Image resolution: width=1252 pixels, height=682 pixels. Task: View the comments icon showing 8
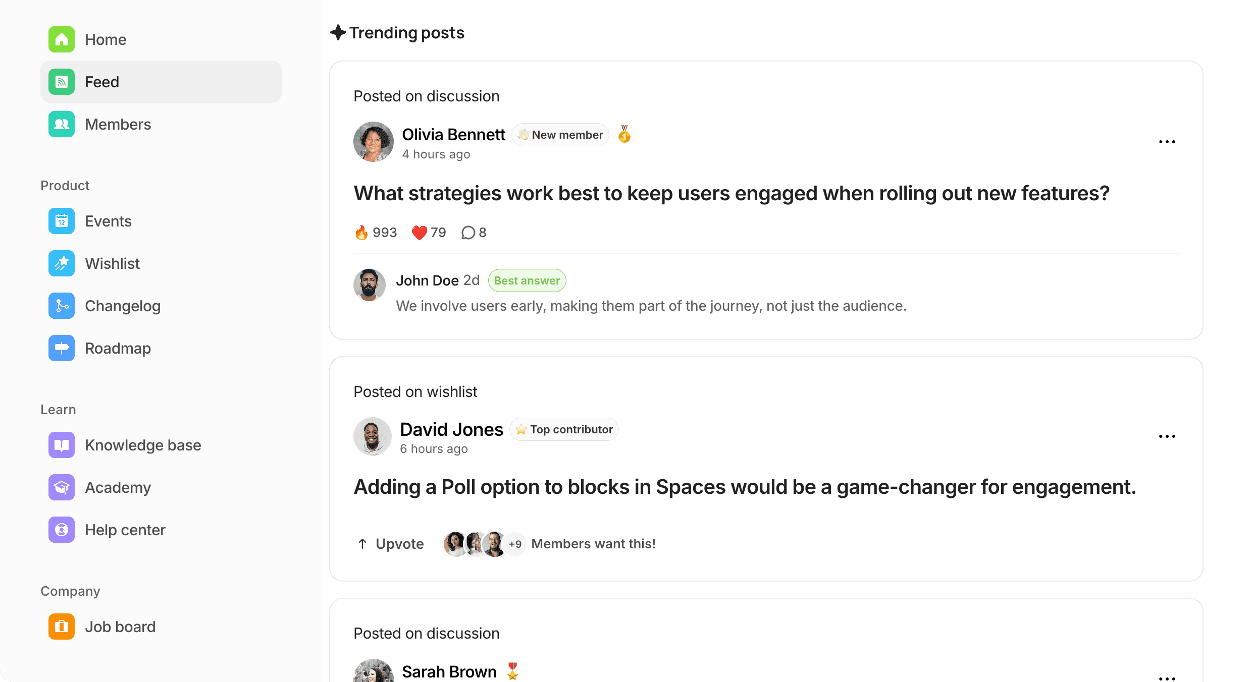pos(474,233)
